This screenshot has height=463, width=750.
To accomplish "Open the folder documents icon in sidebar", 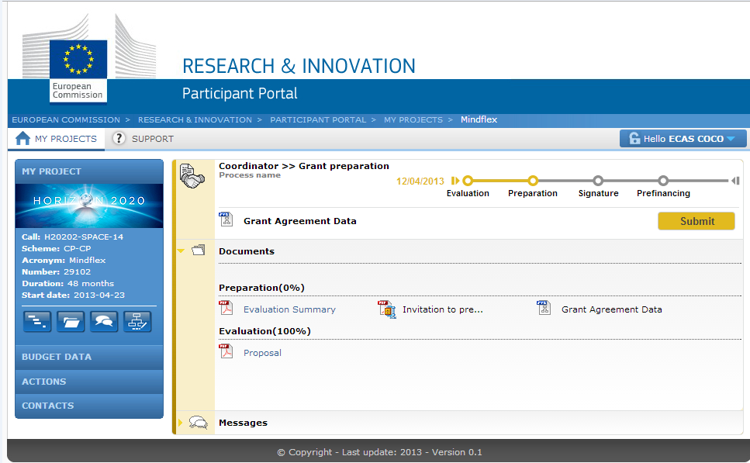I will click(x=71, y=321).
